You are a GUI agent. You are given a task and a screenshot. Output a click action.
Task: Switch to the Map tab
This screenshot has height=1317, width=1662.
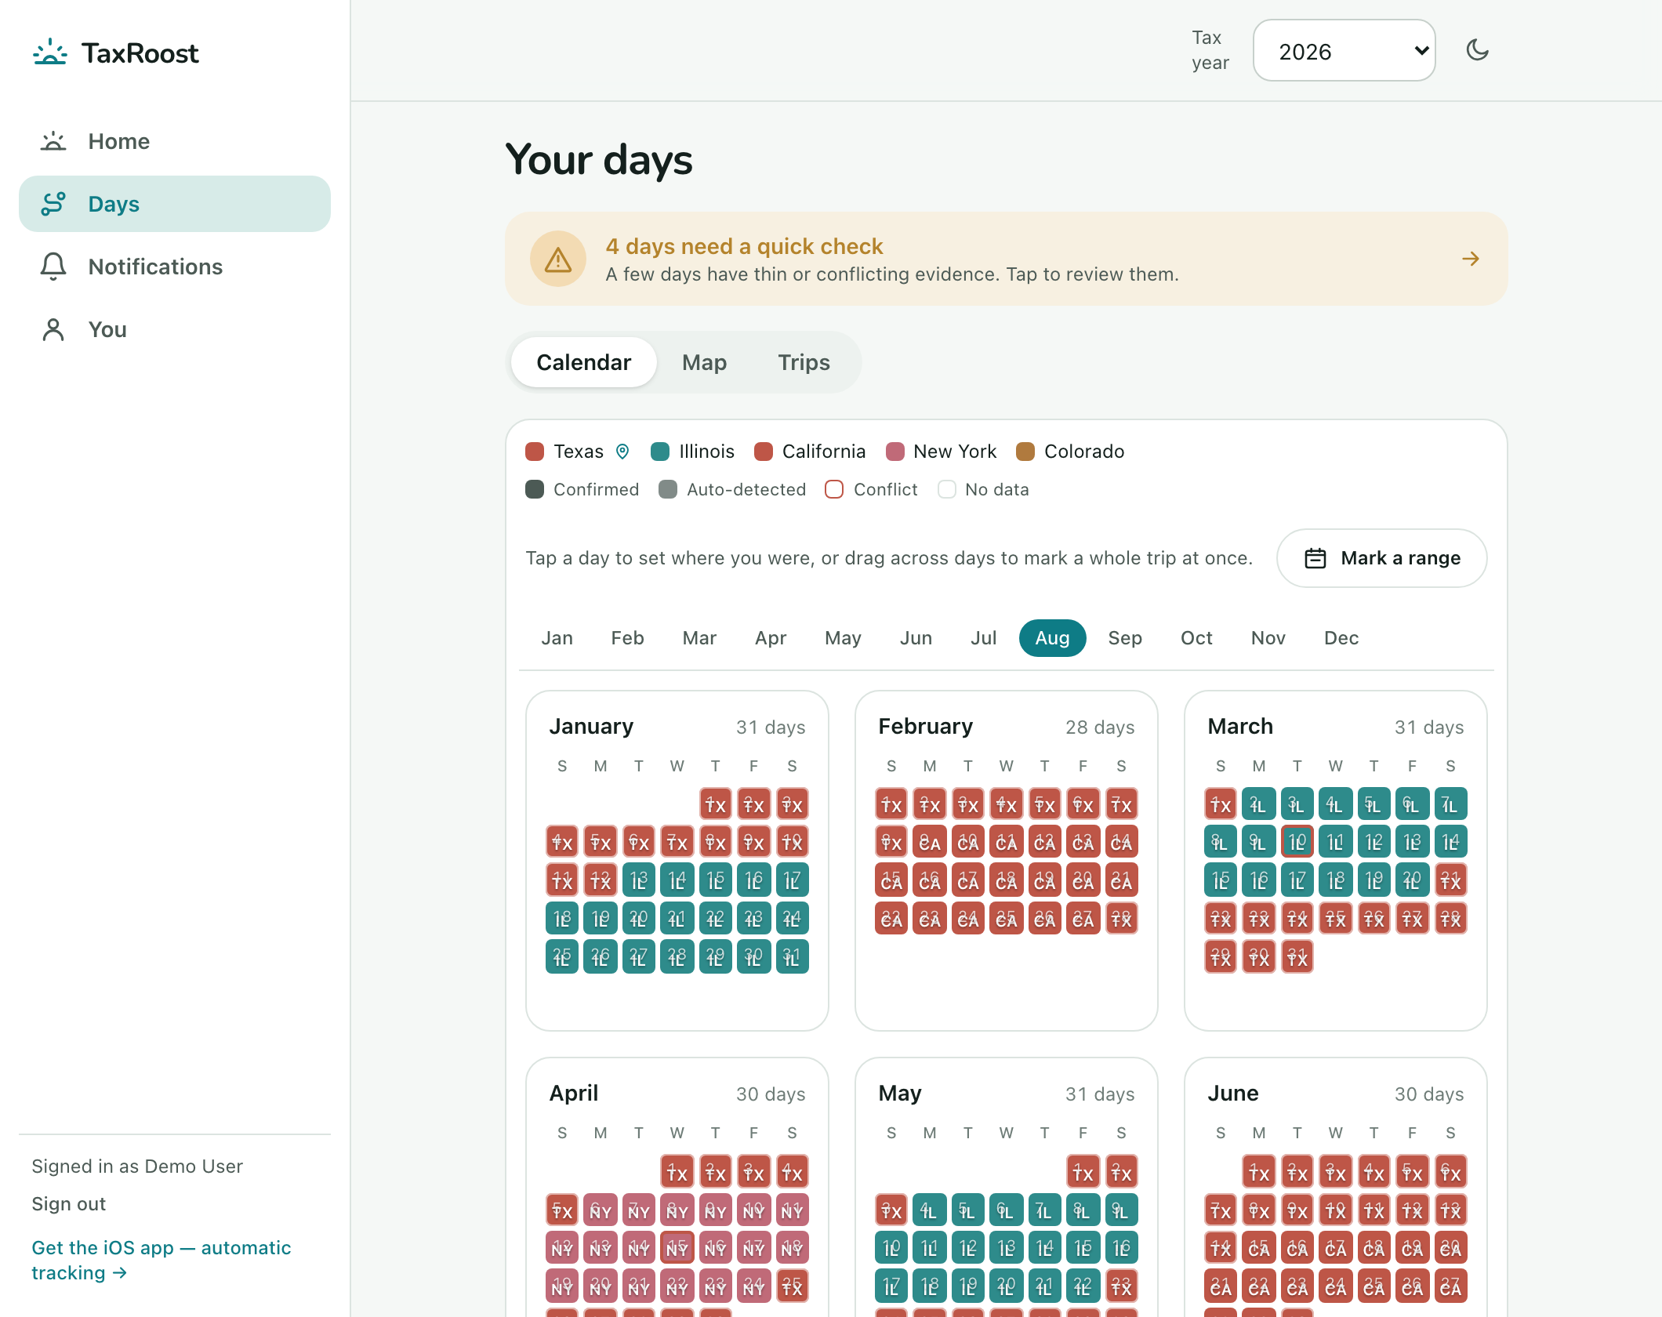704,362
